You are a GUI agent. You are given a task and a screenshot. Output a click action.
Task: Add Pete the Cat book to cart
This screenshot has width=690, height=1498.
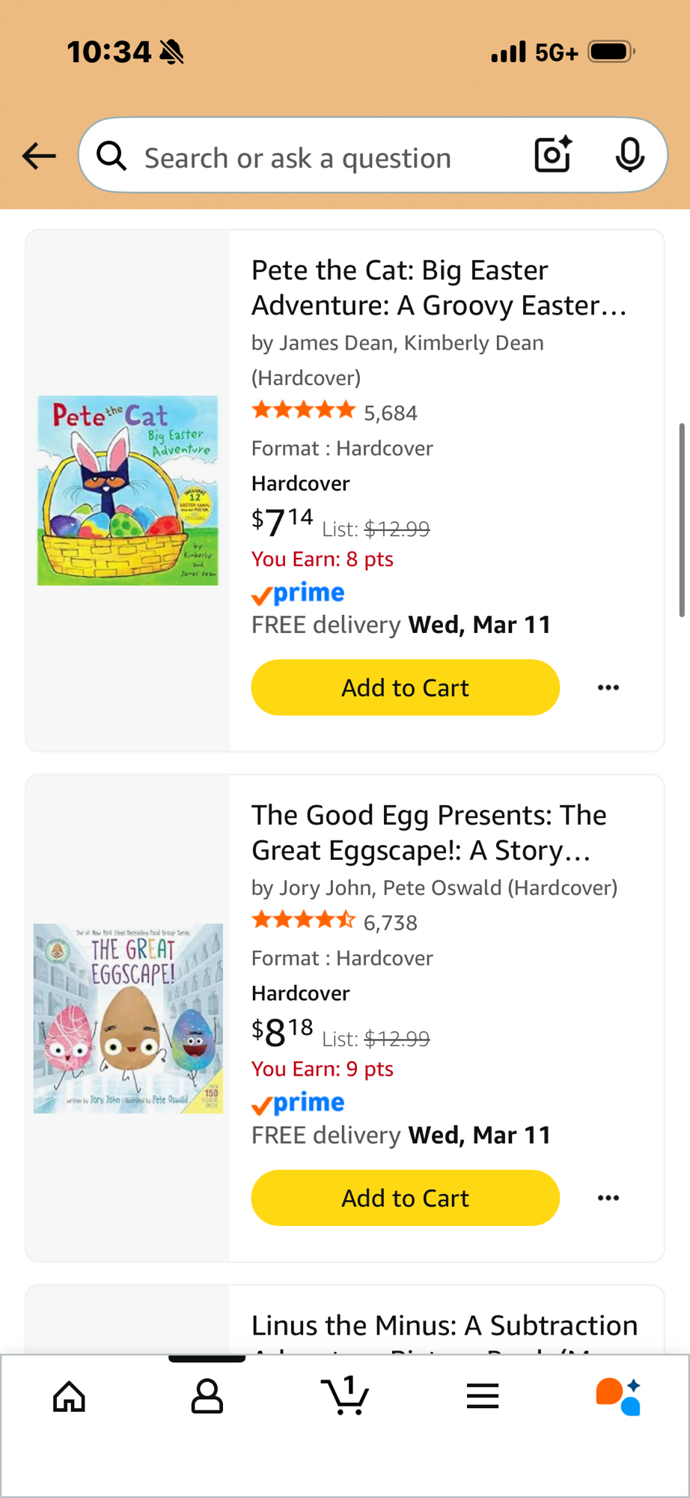pyautogui.click(x=405, y=688)
